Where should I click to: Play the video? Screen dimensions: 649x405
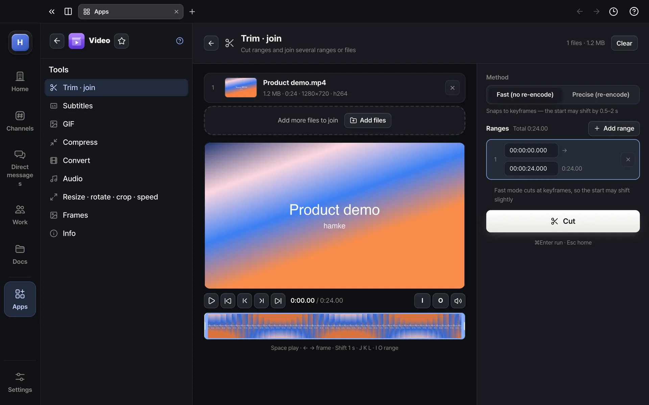pos(211,301)
